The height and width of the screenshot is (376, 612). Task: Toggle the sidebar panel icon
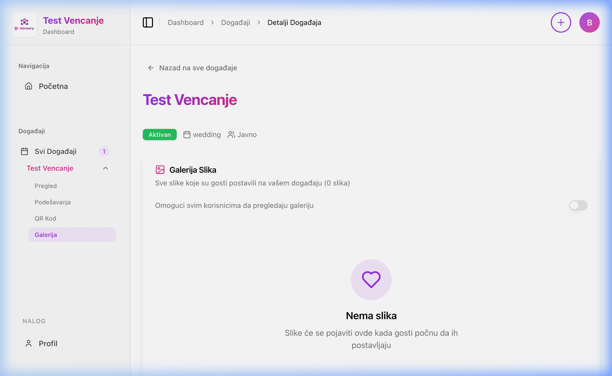coord(148,22)
